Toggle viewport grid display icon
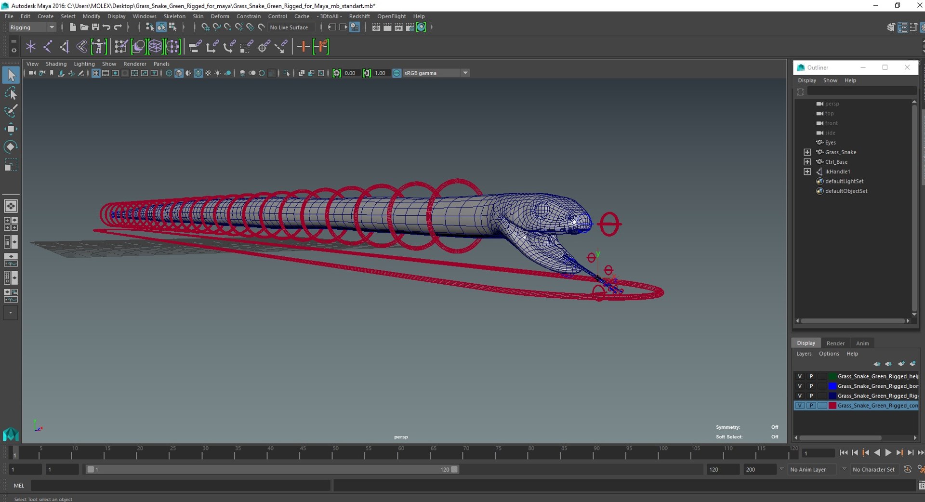Viewport: 925px width, 502px height. click(96, 73)
